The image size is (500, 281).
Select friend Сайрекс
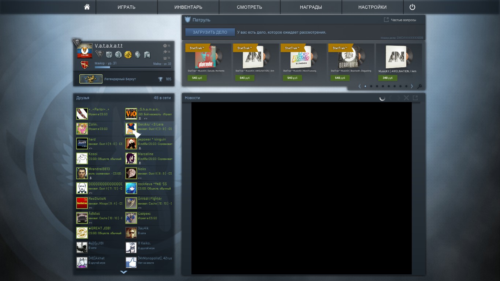click(x=149, y=218)
